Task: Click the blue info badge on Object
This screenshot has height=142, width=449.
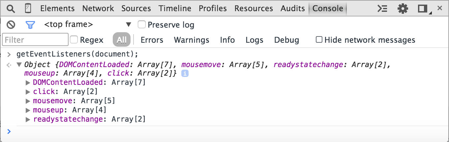Action: pyautogui.click(x=185, y=73)
